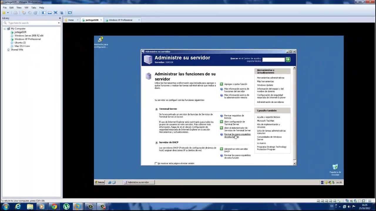Open the Edit menu
376x211 pixels.
(11, 8)
